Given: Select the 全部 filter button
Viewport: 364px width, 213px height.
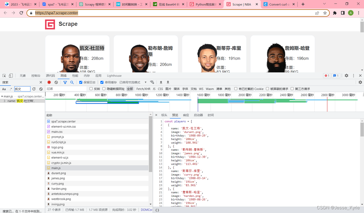Looking at the screenshot, I should [130, 89].
